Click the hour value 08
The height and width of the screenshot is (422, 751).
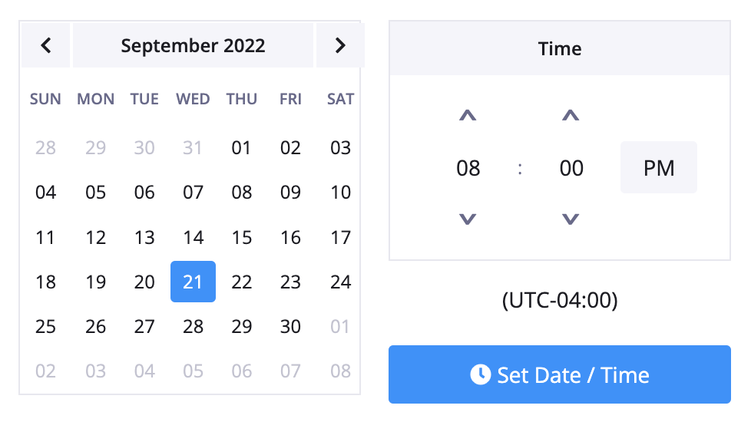(x=468, y=168)
